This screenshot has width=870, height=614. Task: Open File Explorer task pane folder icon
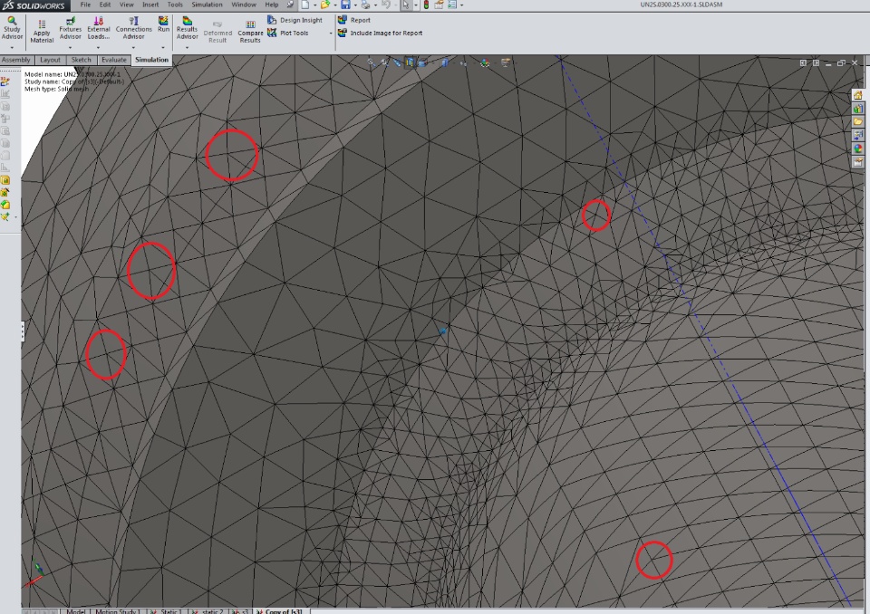(x=858, y=121)
